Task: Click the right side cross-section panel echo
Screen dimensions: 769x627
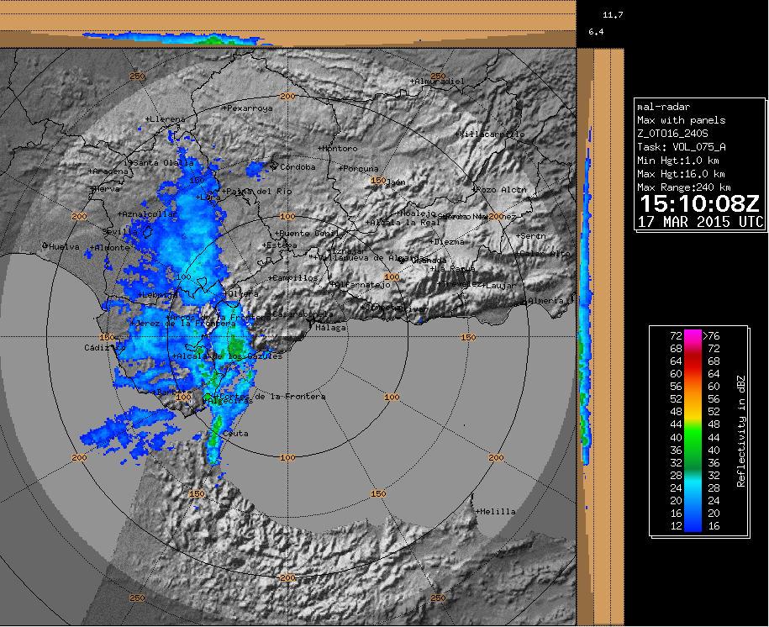Action: pos(585,297)
